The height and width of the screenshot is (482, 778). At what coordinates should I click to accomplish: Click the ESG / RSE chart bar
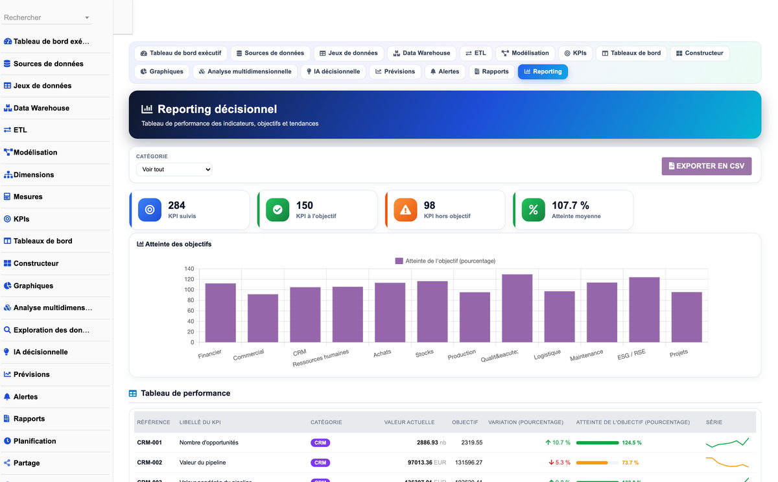pyautogui.click(x=644, y=310)
